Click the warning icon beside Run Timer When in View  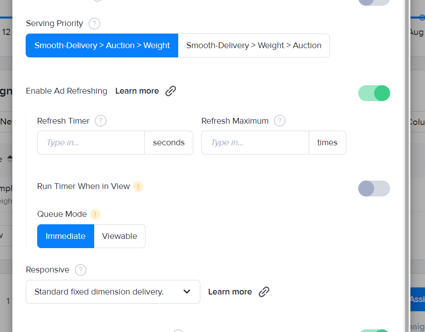pyautogui.click(x=138, y=186)
